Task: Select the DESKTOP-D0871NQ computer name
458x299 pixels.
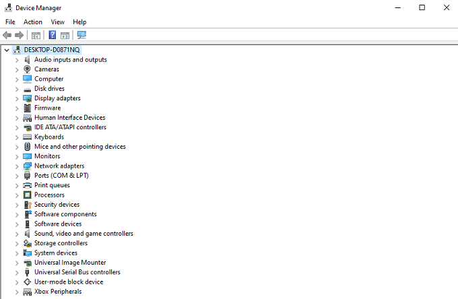Action: (x=52, y=50)
